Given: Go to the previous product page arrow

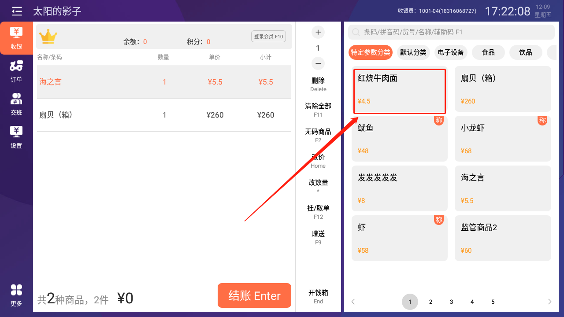Looking at the screenshot, I should coord(353,302).
